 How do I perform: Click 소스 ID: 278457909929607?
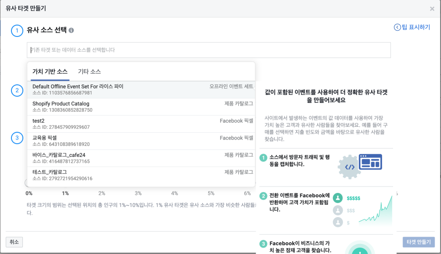tap(61, 127)
